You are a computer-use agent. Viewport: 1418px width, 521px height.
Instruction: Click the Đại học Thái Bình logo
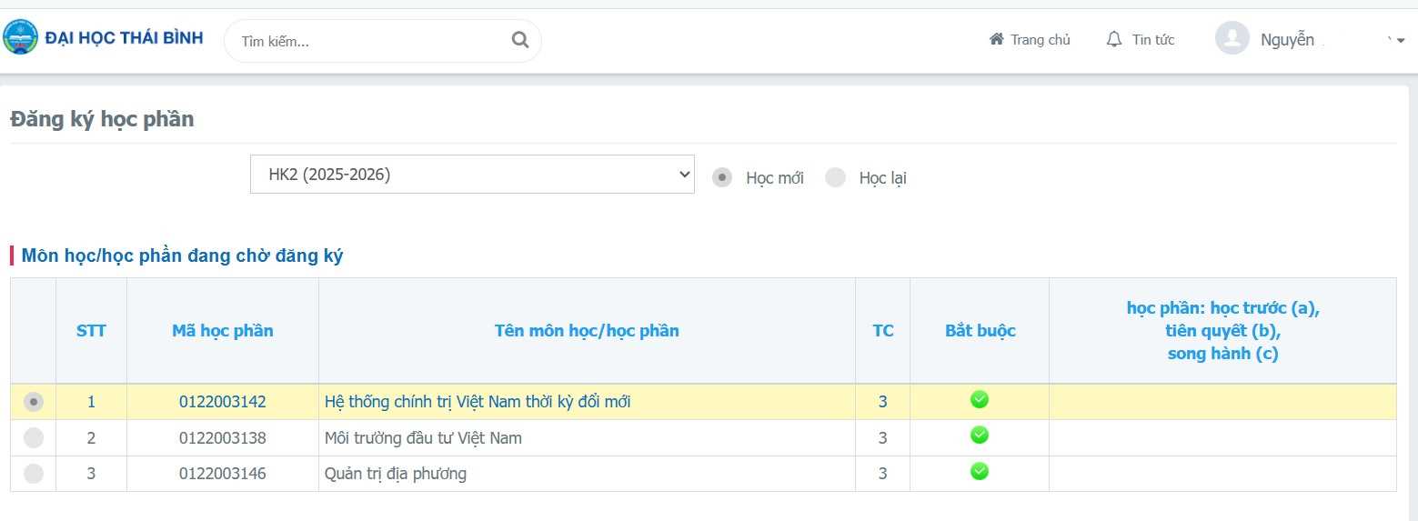coord(21,38)
